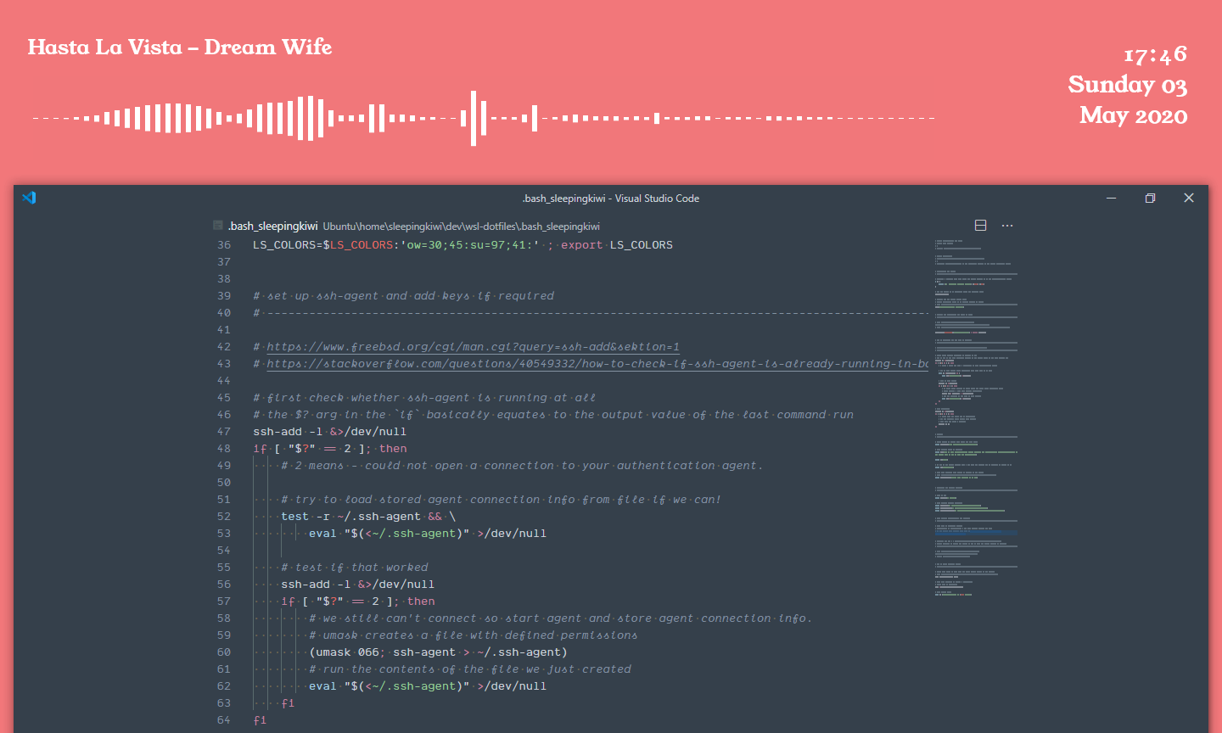Open the freebsd.org ssh-add man page link
Viewport: 1222px width, 733px height.
point(473,347)
